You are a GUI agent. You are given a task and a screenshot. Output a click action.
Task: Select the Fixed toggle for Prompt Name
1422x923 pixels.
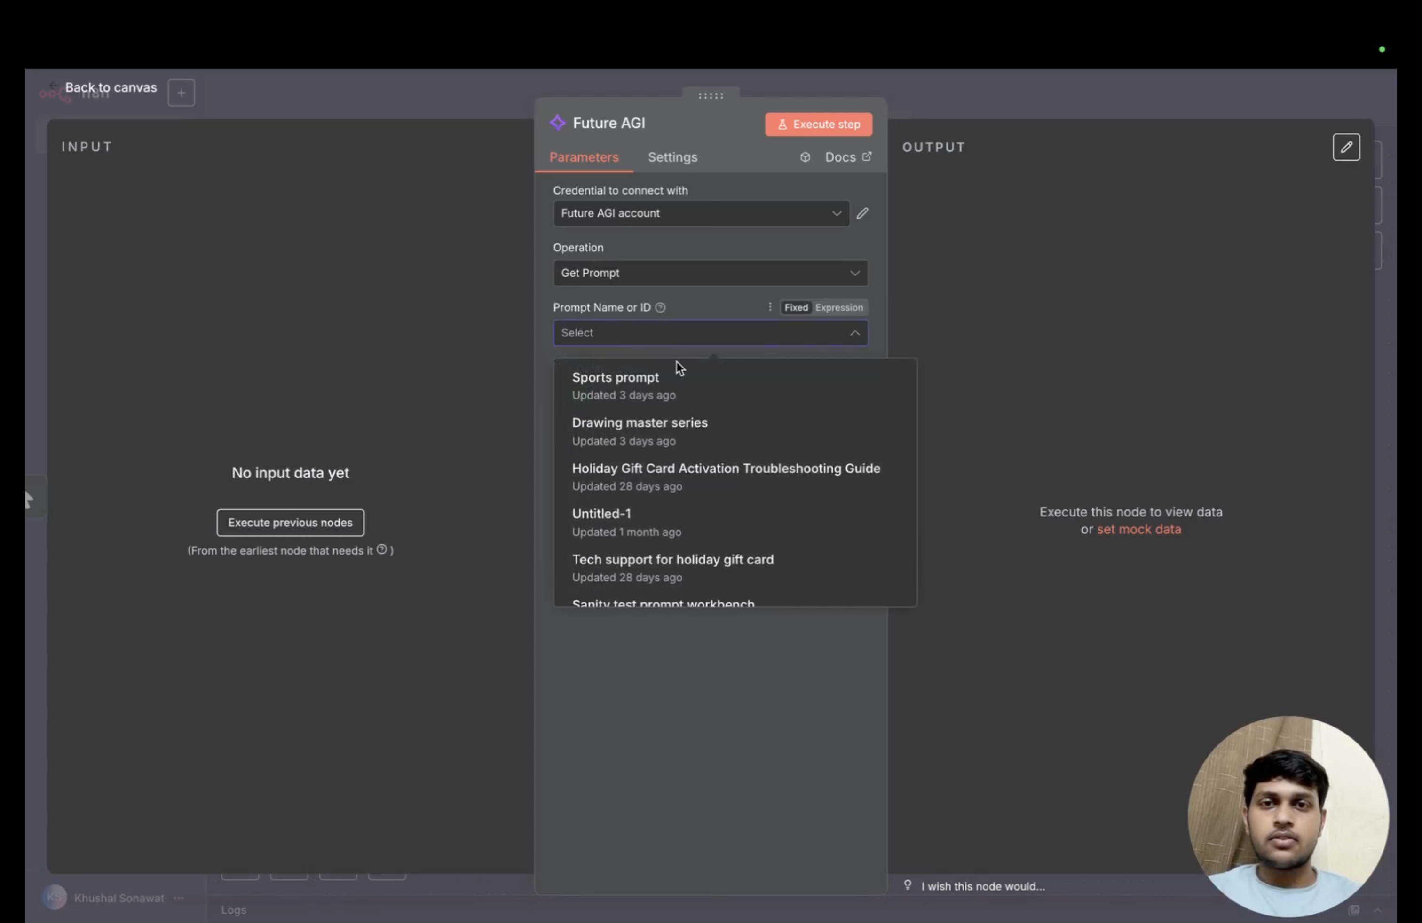[x=795, y=307]
